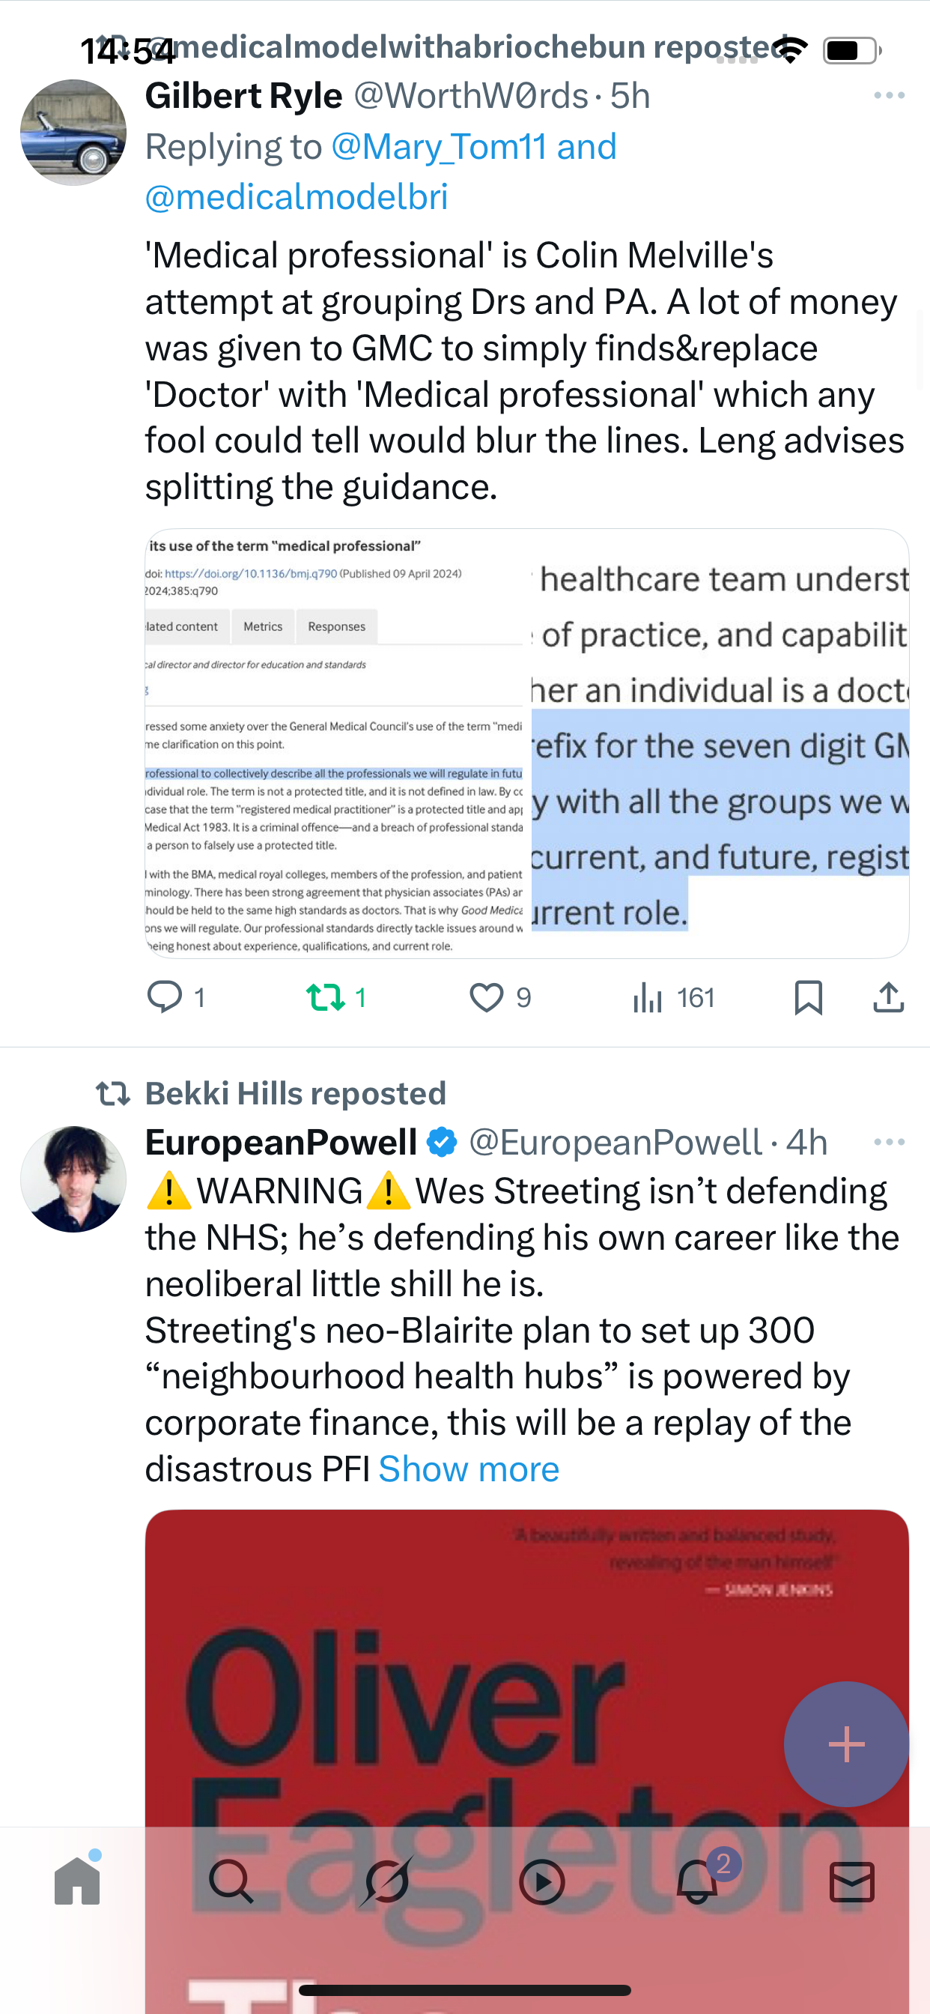Screen dimensions: 930x2014
Task: Open notifications bell with 2 alerts
Action: pyautogui.click(x=697, y=1881)
